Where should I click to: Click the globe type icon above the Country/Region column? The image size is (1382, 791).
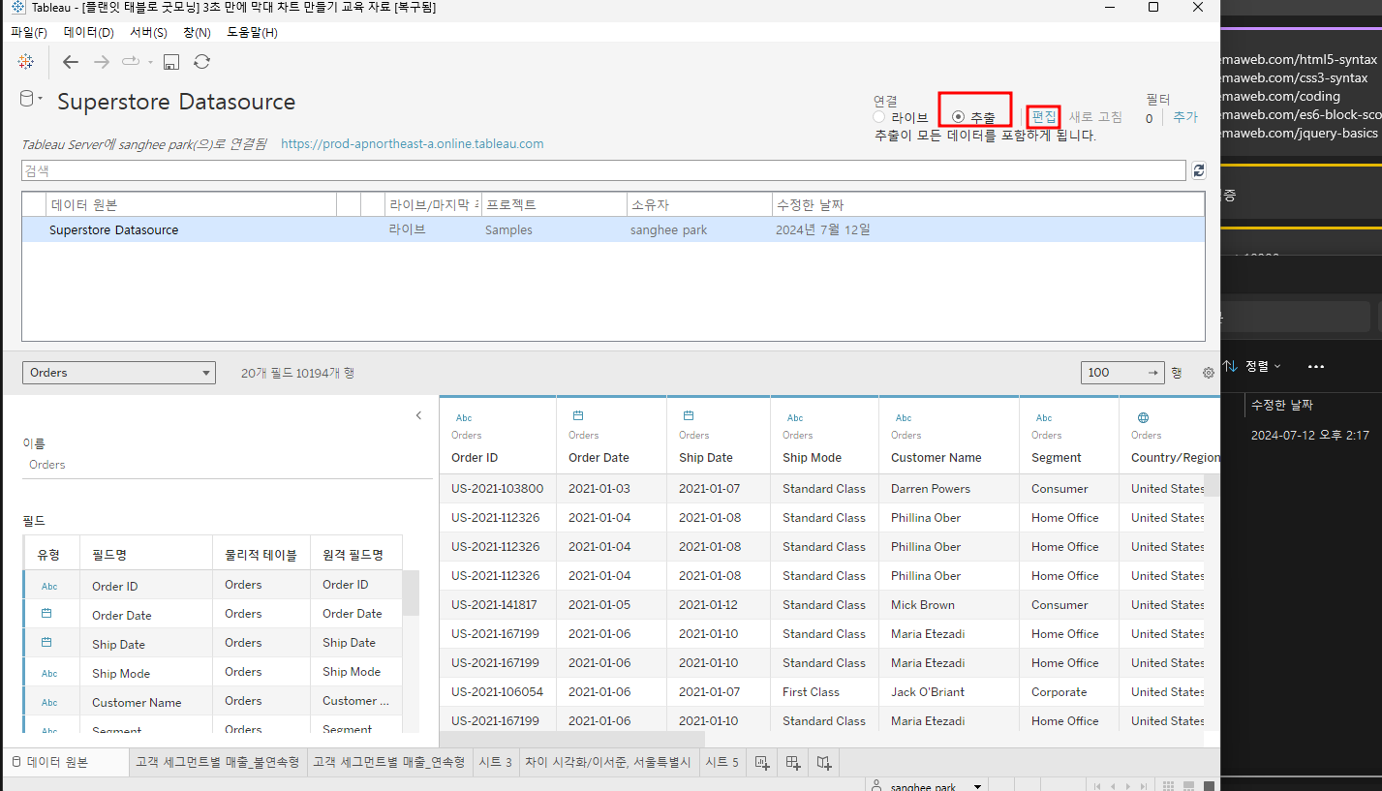(x=1143, y=417)
